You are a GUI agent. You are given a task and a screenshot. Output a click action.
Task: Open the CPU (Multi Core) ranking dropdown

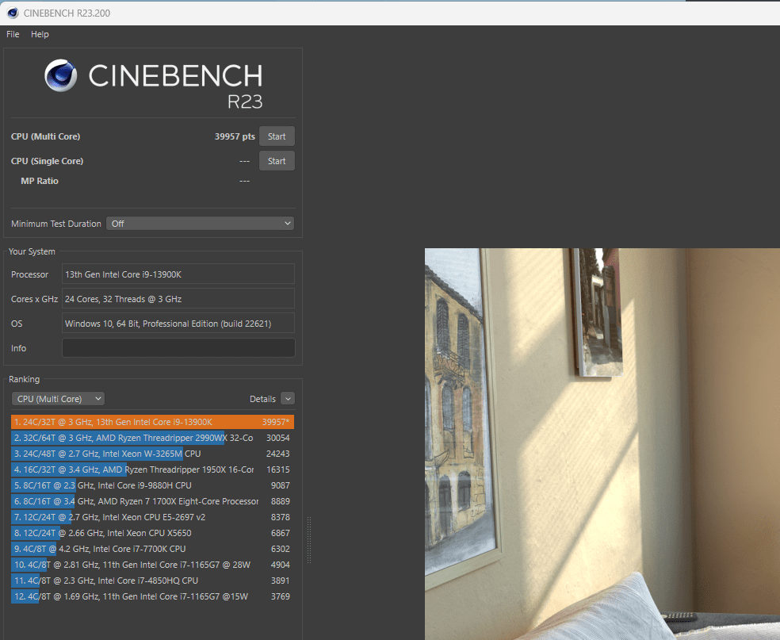pyautogui.click(x=58, y=399)
